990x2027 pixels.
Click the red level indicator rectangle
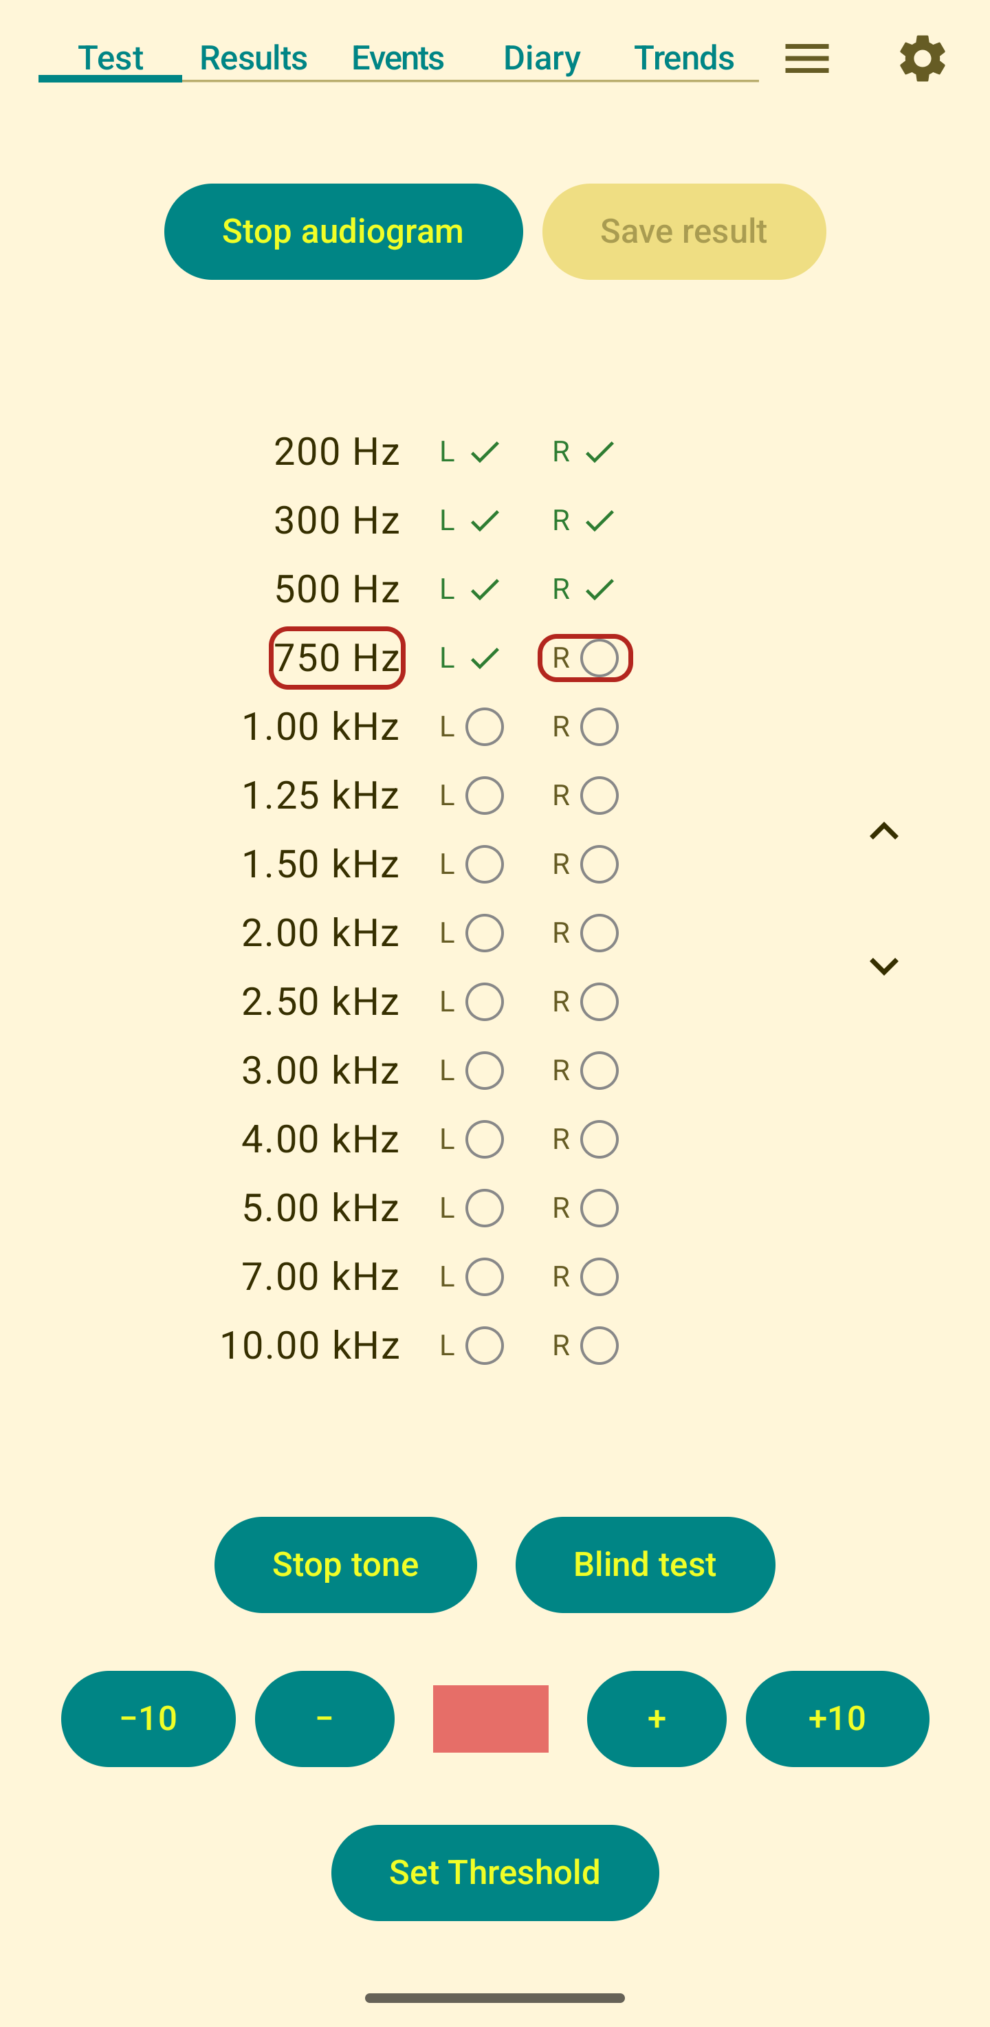pyautogui.click(x=490, y=1718)
